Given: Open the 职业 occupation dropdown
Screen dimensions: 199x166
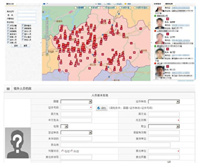Looking at the screenshot, I should (x=164, y=126).
